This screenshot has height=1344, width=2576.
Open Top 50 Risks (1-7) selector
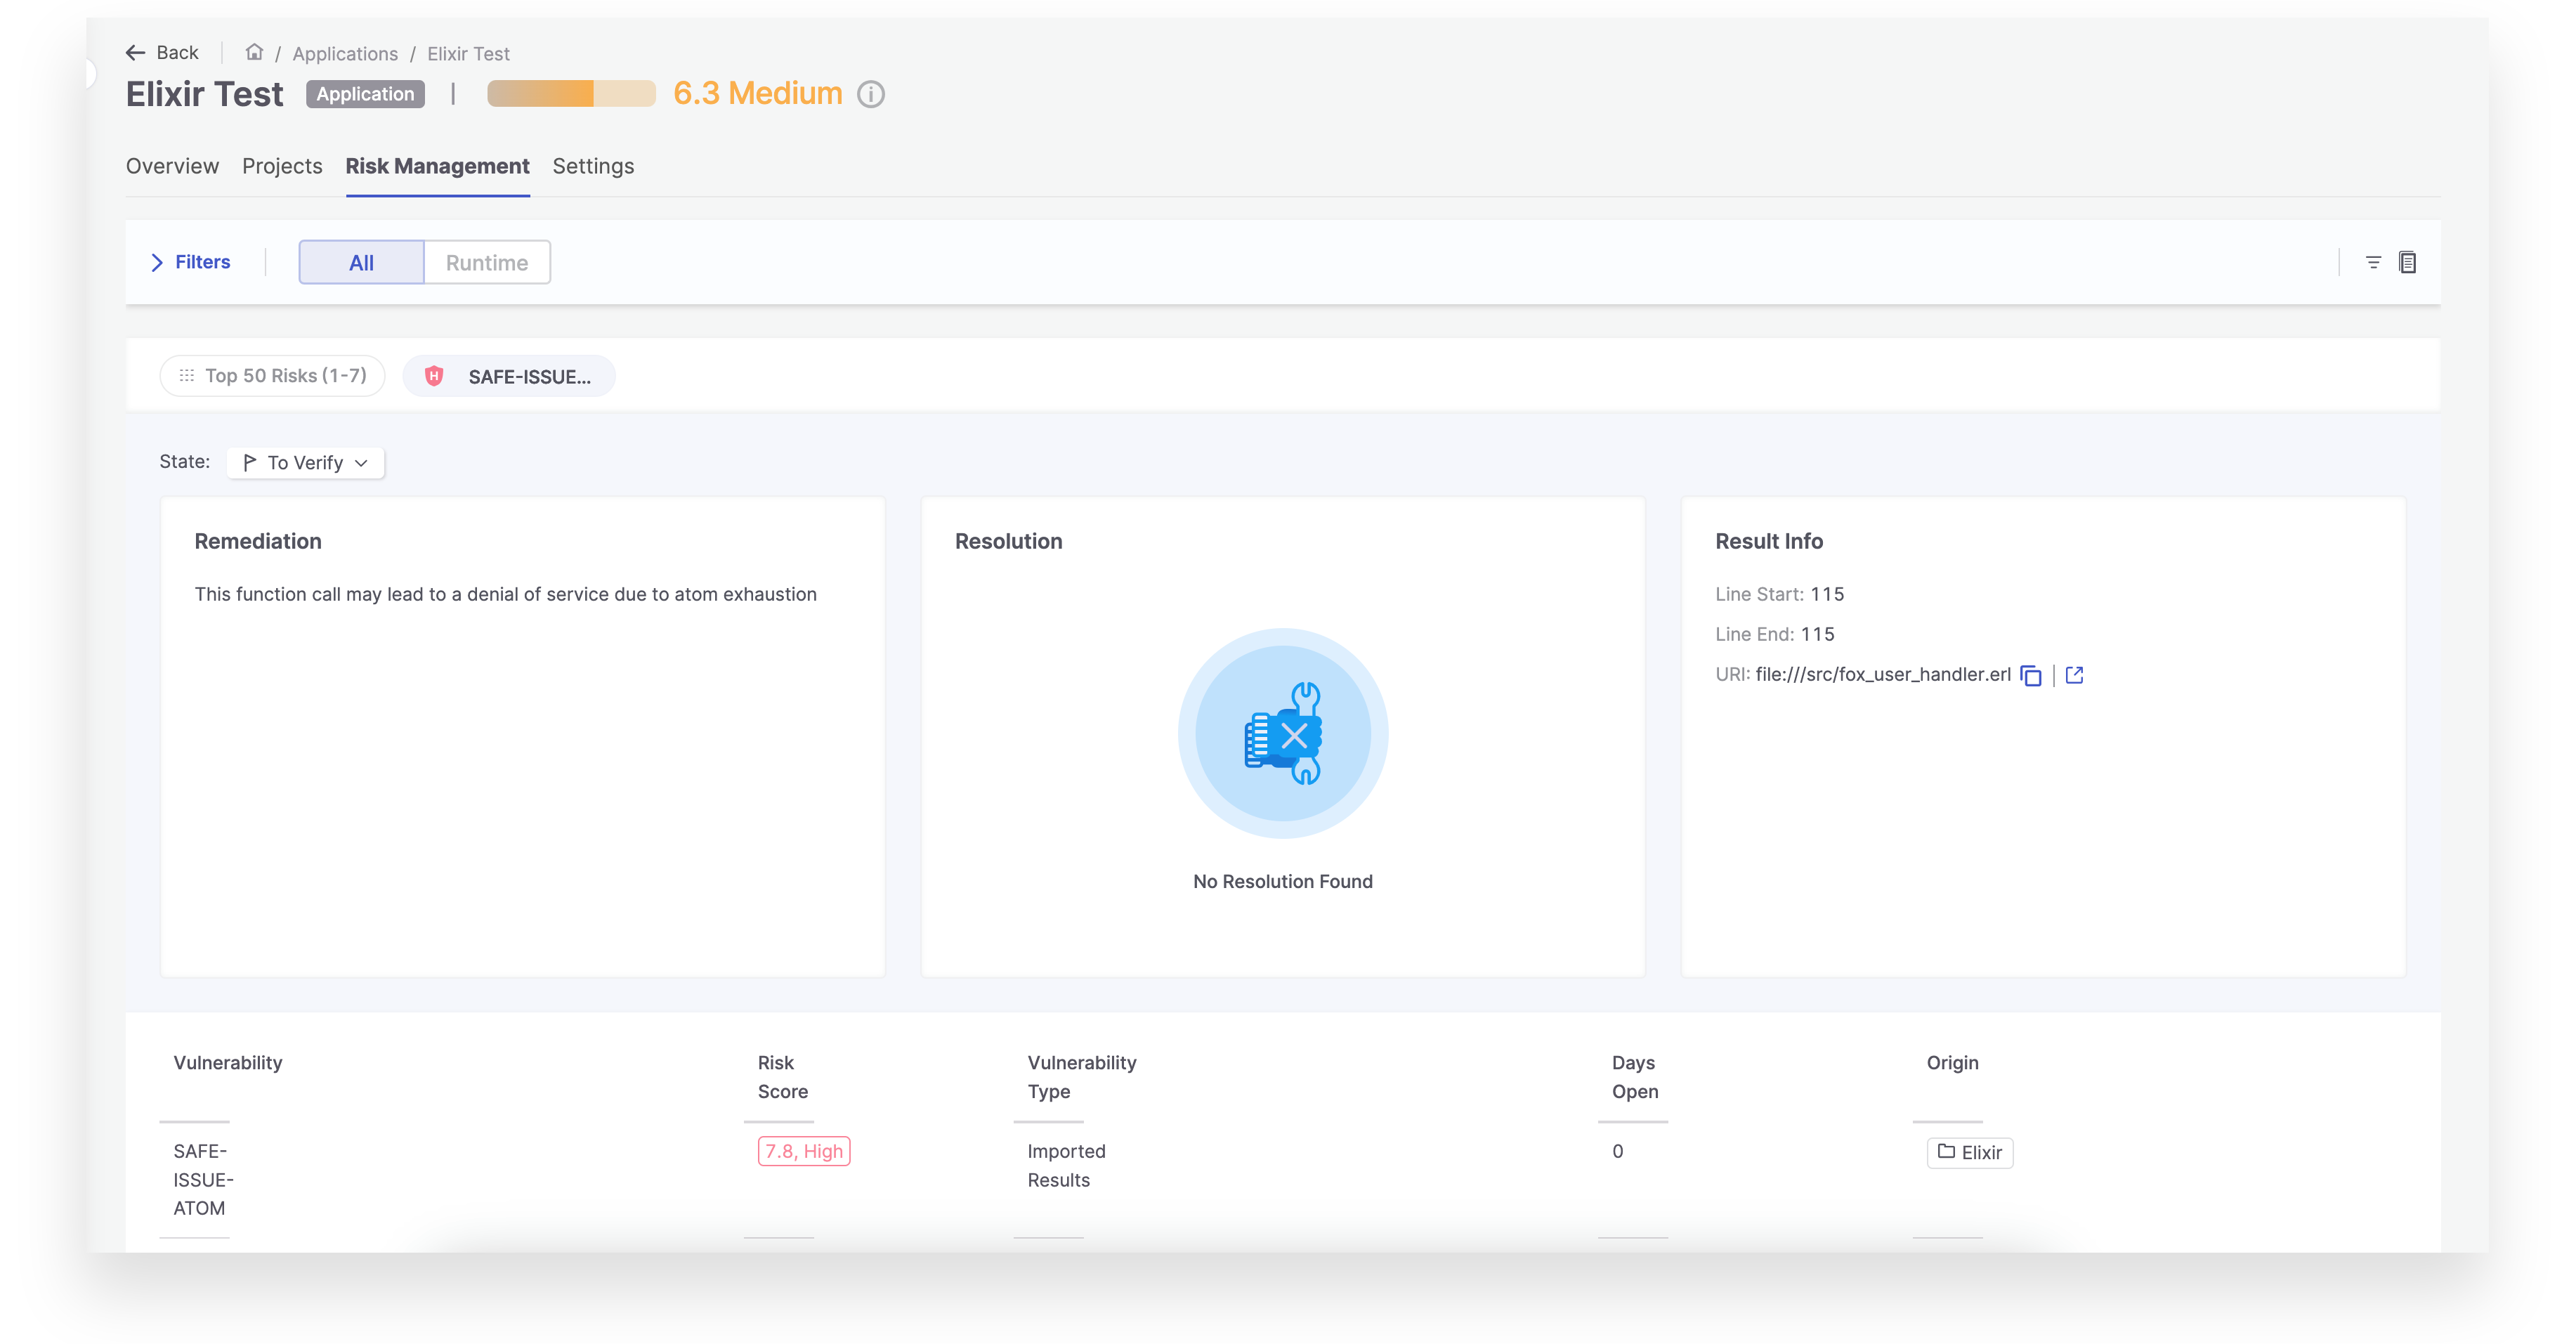[272, 376]
